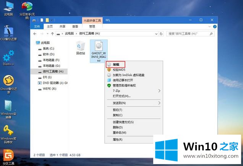Open the 文件 tab in Explorer

(x=37, y=26)
